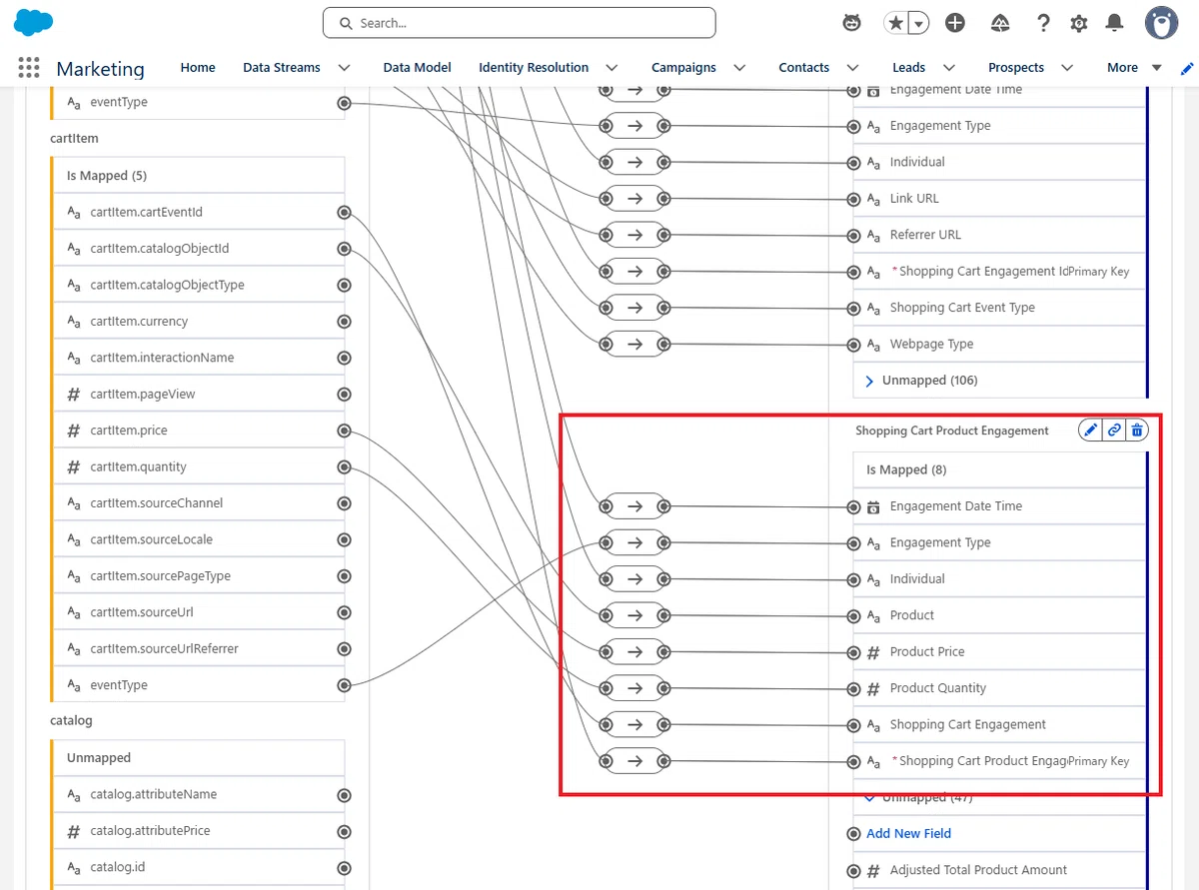The image size is (1199, 890).
Task: Open relationships link icon for Shopping Cart Product Engagement
Action: click(x=1114, y=431)
